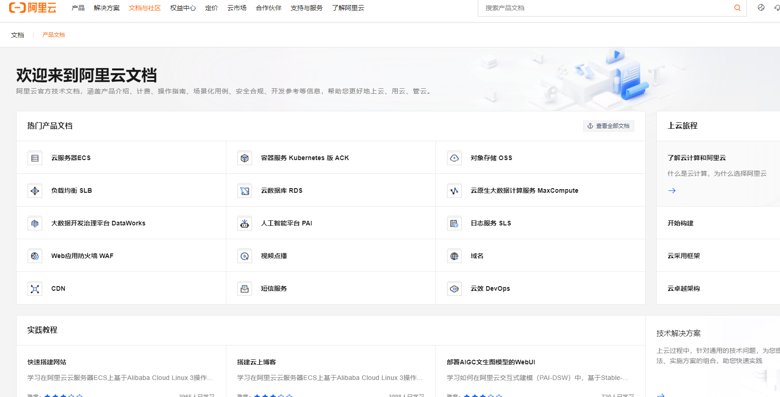The image size is (780, 397).
Task: Select 文档与社区 in top navigation
Action: pyautogui.click(x=145, y=8)
